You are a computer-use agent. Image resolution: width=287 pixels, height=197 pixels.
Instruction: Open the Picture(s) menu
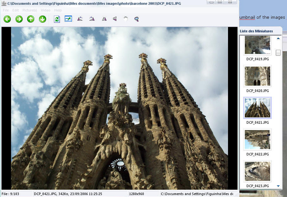click(x=30, y=10)
